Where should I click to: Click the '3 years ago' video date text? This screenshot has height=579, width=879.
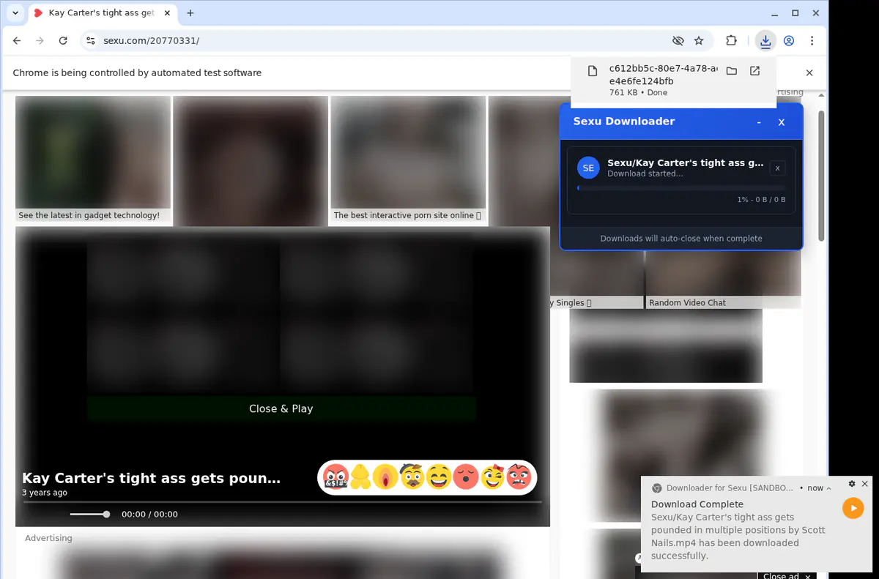click(x=45, y=493)
